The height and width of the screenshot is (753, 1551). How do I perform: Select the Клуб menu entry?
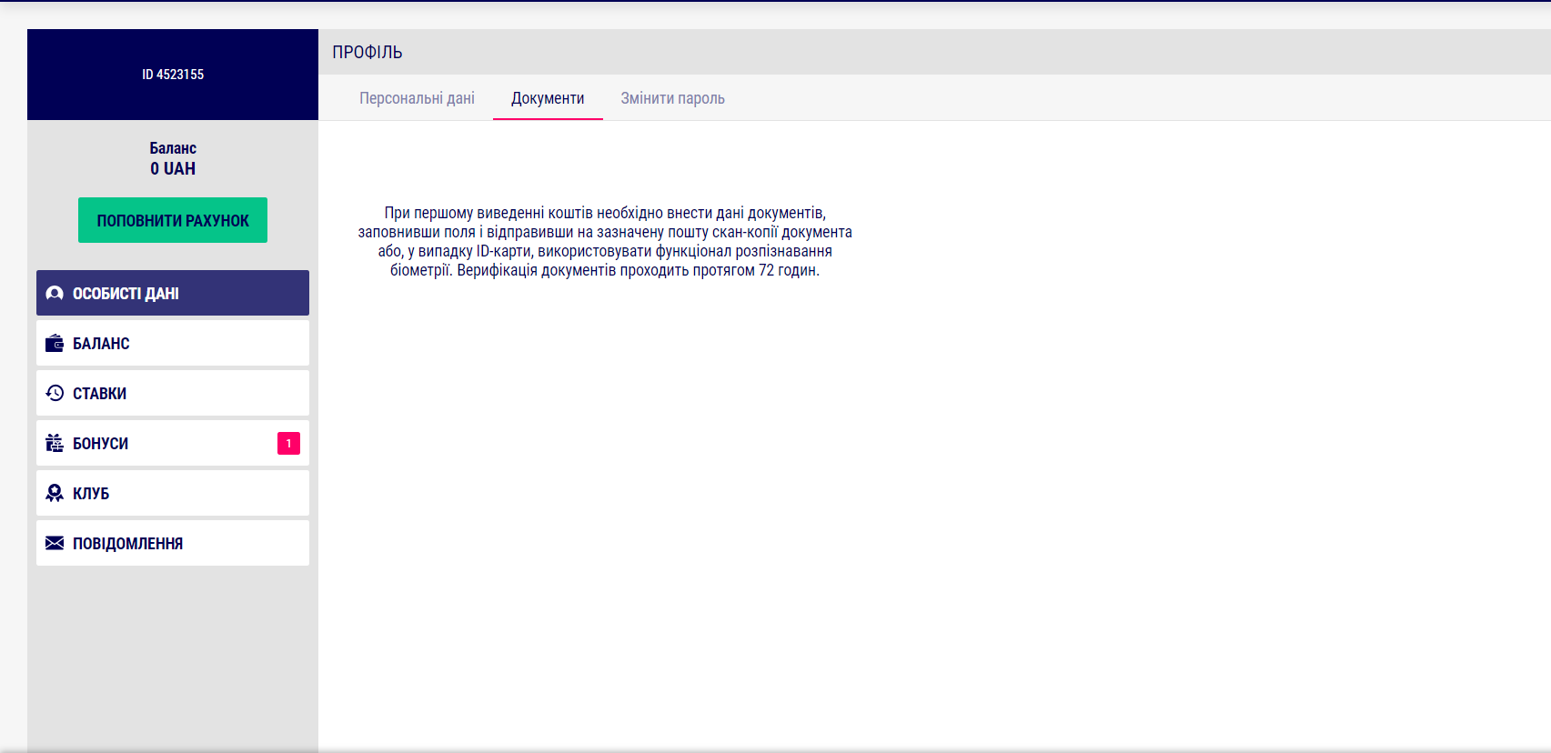(173, 493)
